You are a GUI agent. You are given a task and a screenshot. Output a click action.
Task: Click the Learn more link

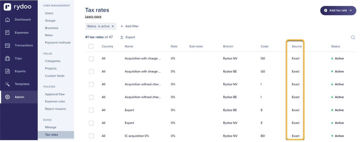pyautogui.click(x=93, y=17)
